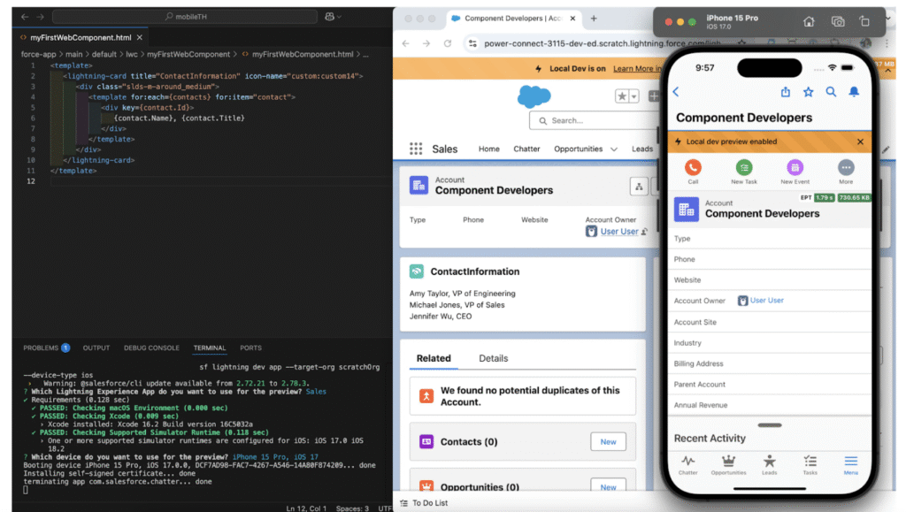Open the Opportunities navigation tab in browser
This screenshot has width=906, height=512.
click(x=578, y=149)
